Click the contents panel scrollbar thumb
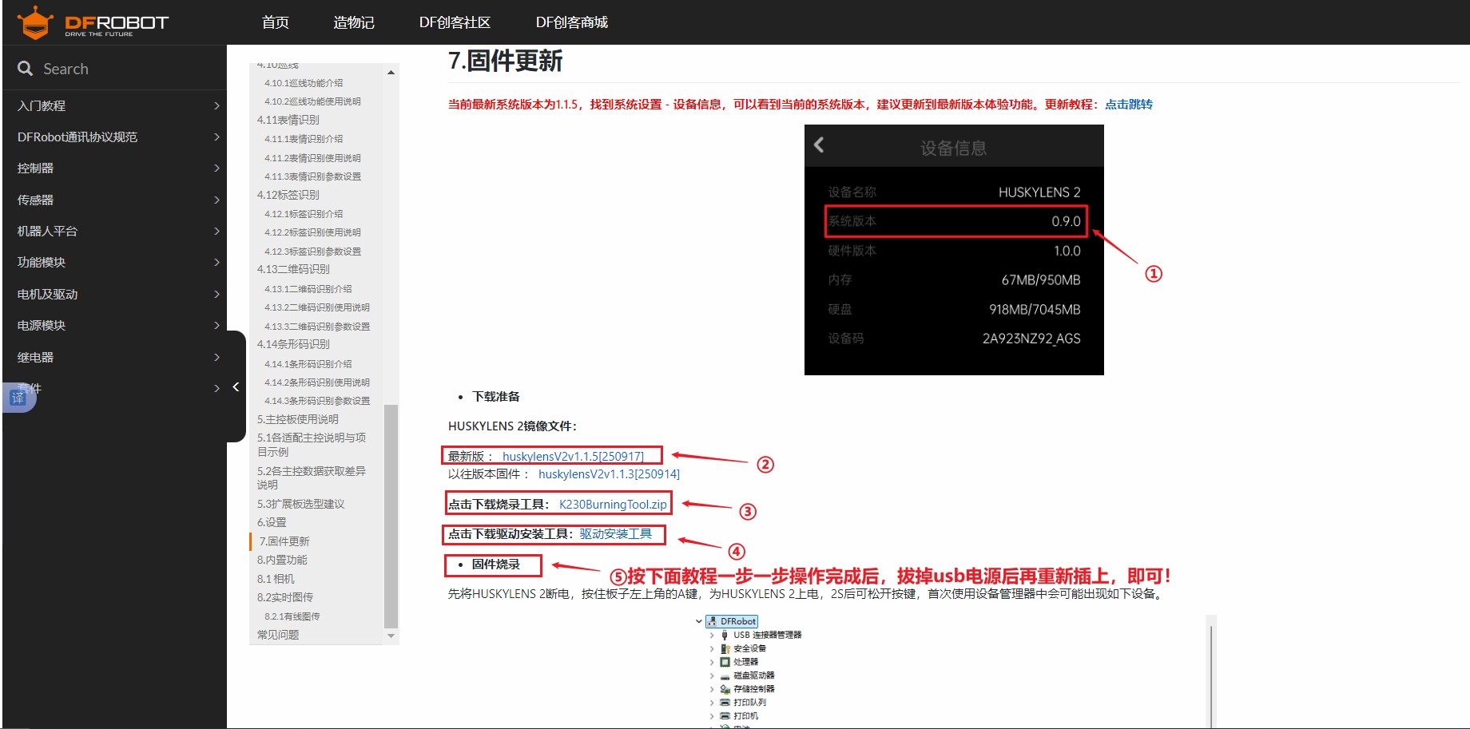 (x=391, y=517)
